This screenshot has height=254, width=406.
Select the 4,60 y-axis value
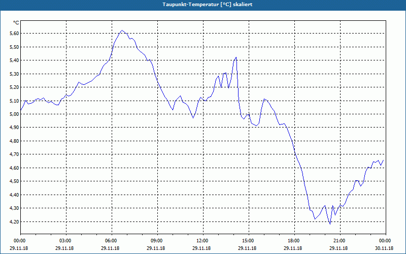(x=15, y=168)
